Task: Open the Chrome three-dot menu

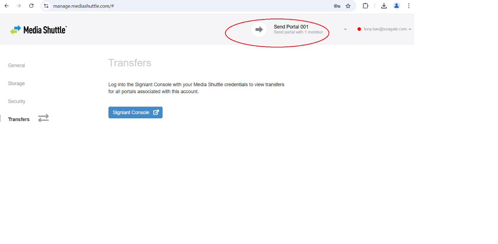Action: (409, 6)
